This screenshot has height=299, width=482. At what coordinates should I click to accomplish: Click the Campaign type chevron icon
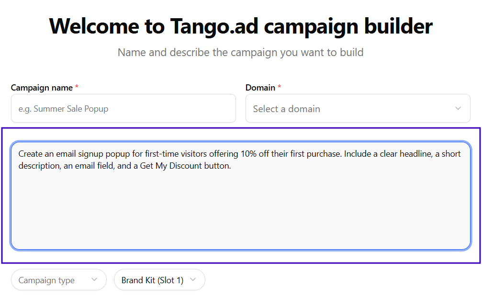tap(94, 280)
